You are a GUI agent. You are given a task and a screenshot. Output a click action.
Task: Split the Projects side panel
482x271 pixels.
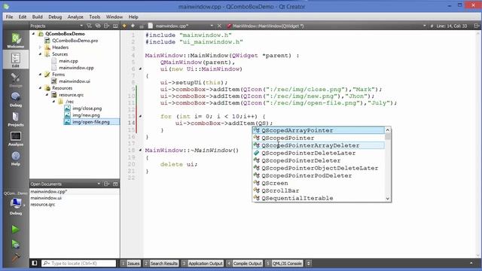pyautogui.click(x=106, y=26)
